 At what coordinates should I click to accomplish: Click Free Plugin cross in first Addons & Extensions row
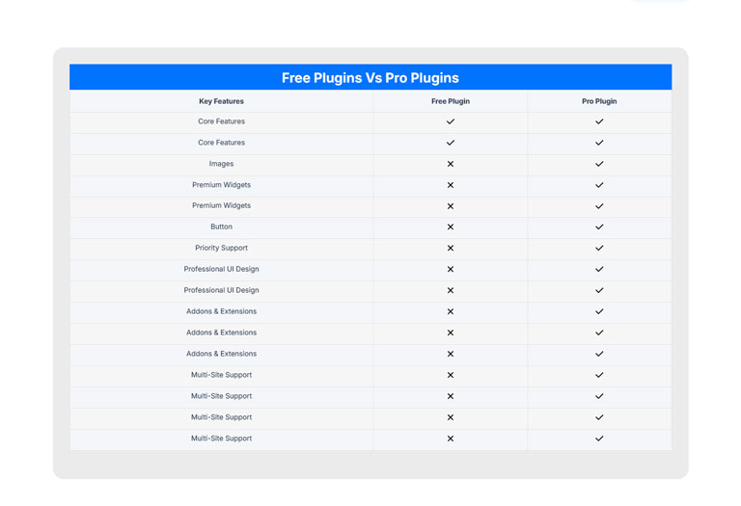click(x=451, y=311)
